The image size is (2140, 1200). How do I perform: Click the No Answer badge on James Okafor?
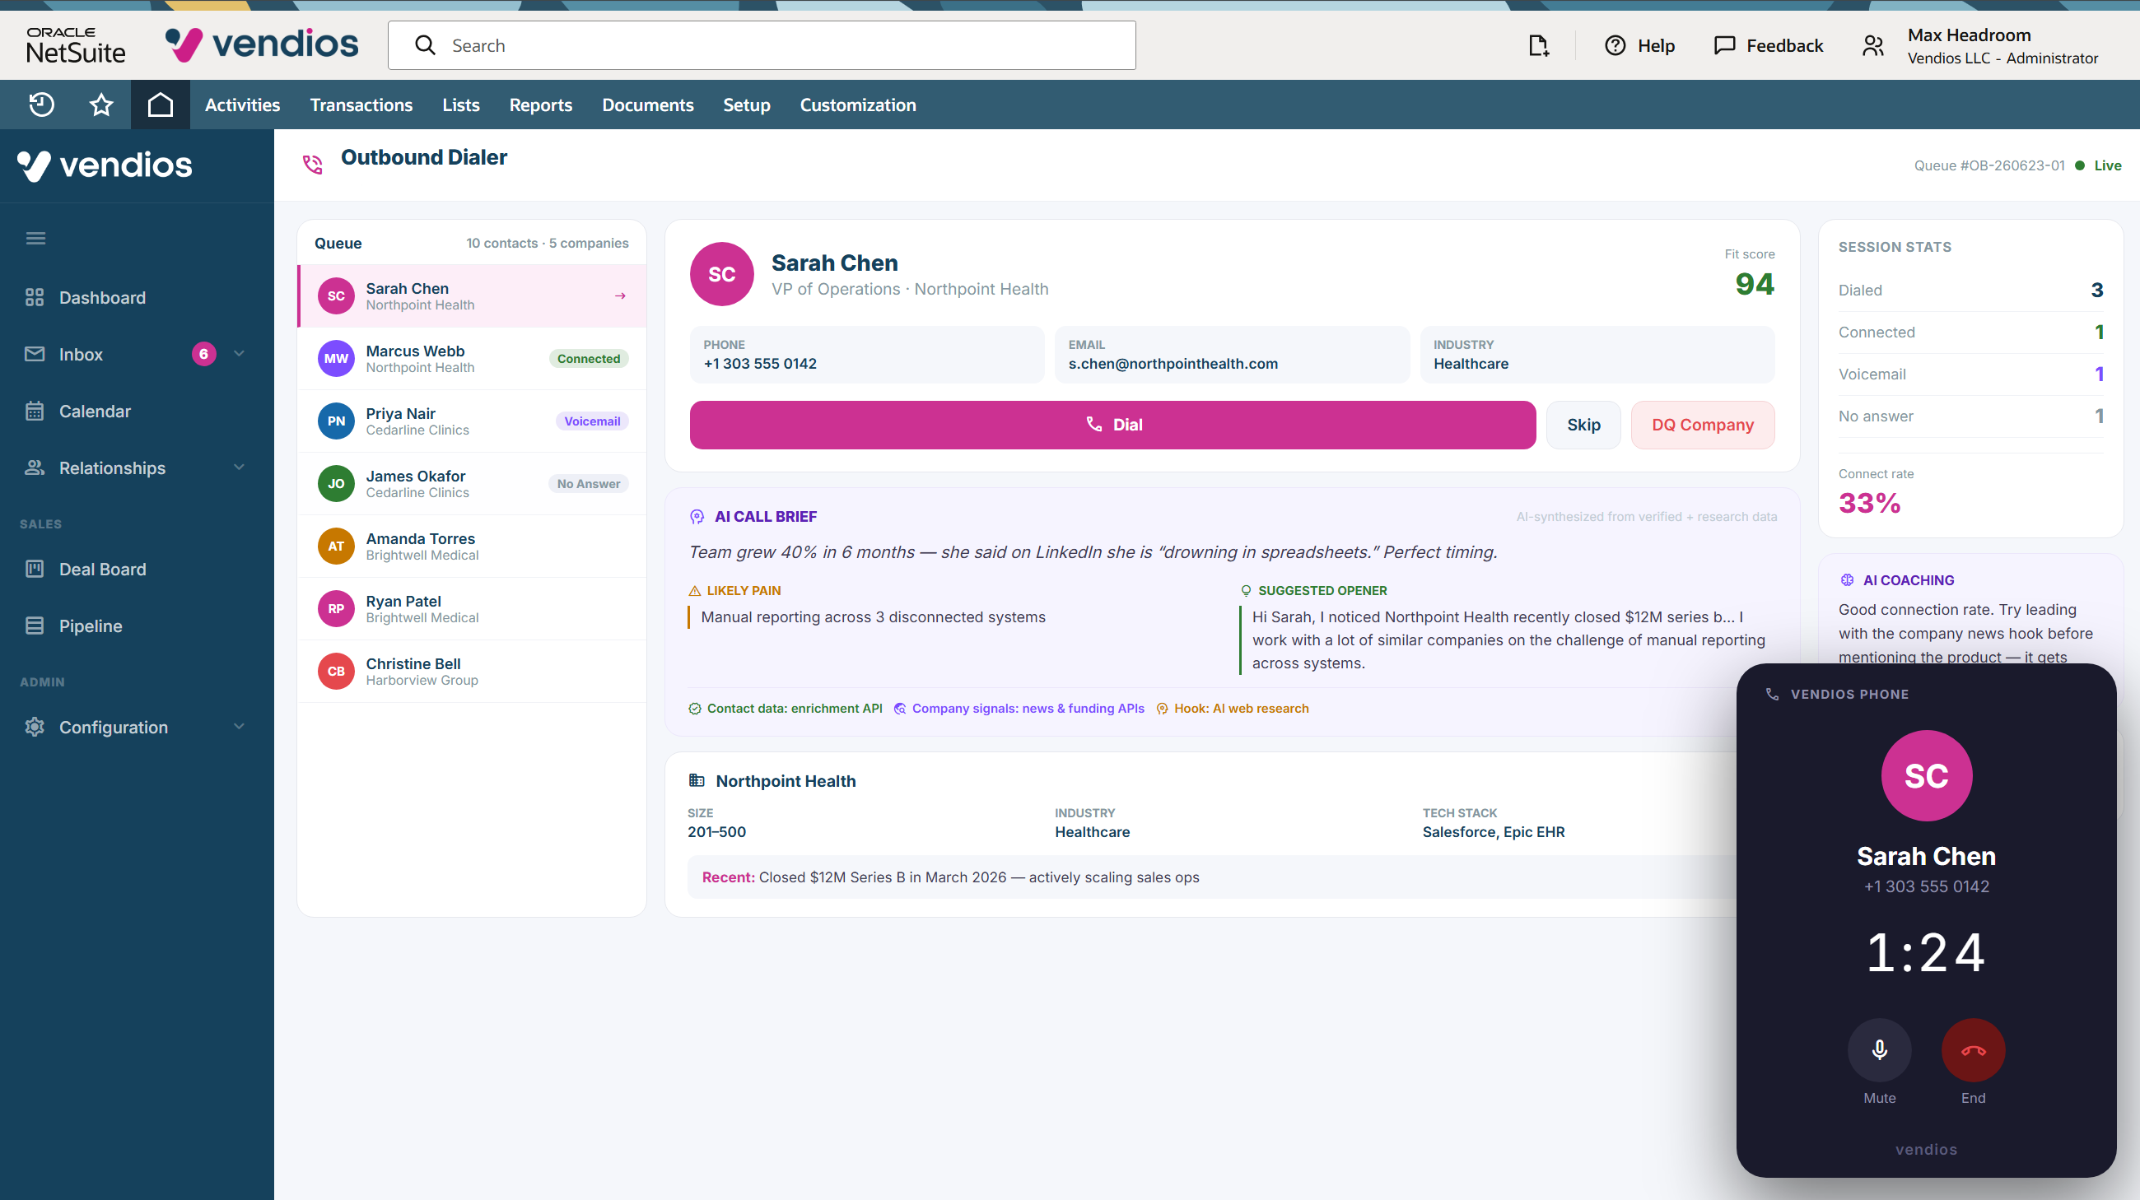point(588,483)
